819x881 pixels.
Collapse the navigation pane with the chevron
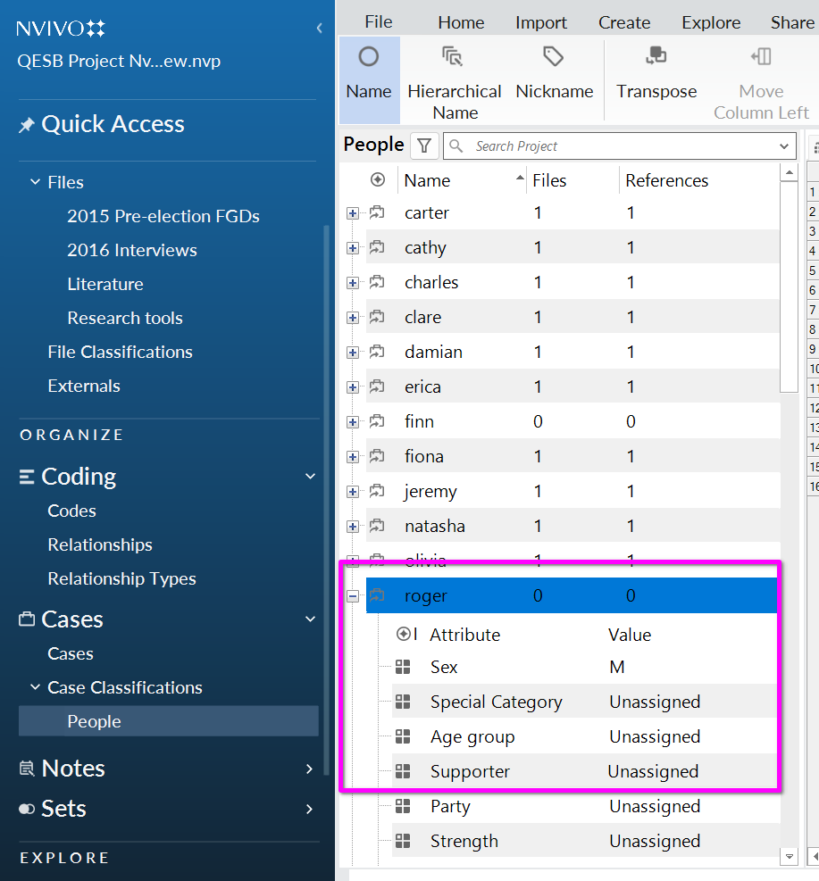[320, 29]
